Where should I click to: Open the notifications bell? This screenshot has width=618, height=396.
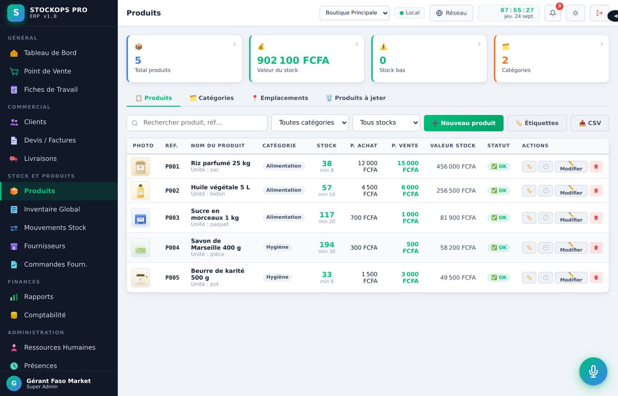click(553, 13)
